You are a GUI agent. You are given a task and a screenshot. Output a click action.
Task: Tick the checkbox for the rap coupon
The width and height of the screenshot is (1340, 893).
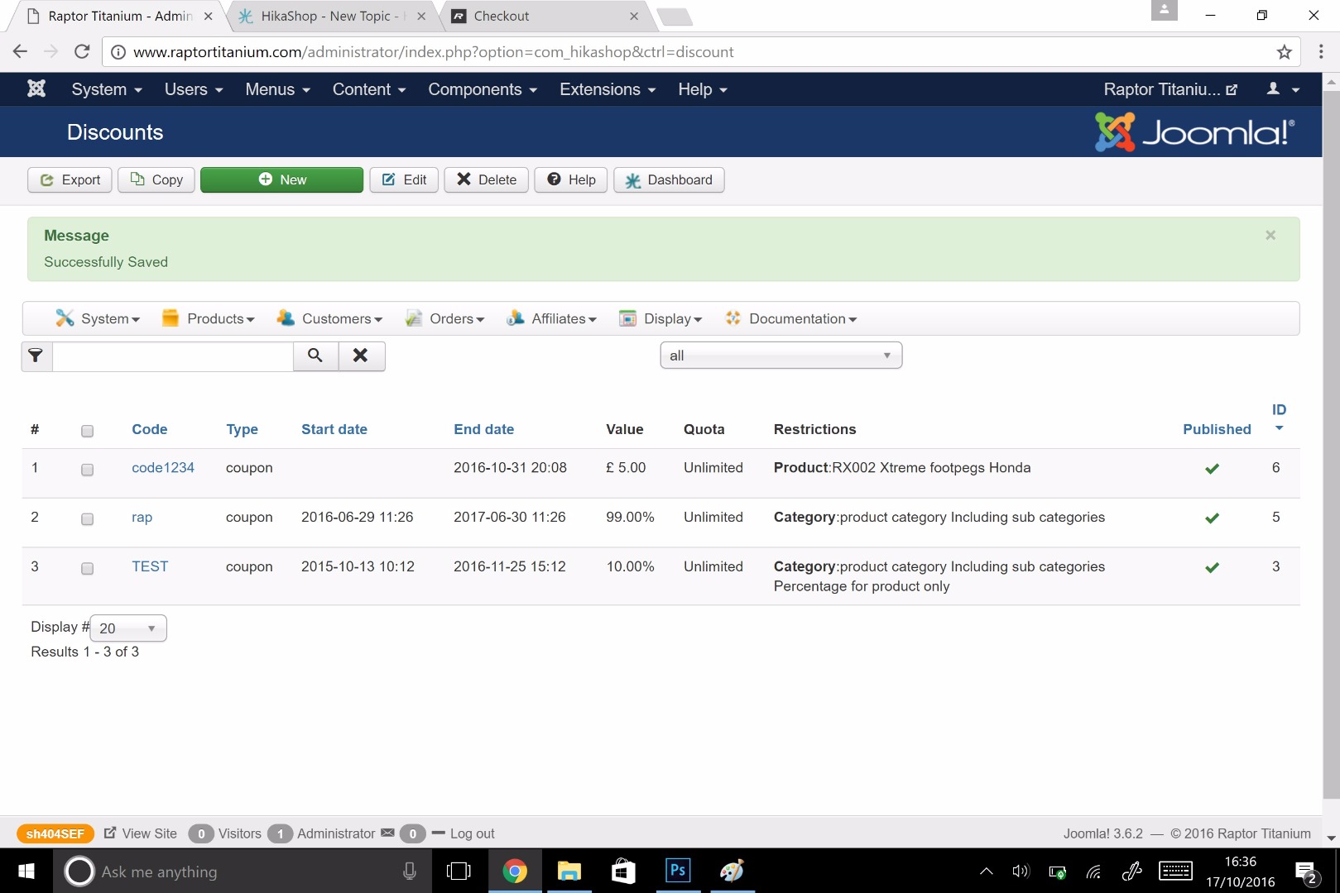(x=87, y=519)
